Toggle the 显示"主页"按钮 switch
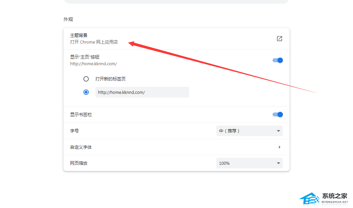Image resolution: width=353 pixels, height=208 pixels. (278, 60)
